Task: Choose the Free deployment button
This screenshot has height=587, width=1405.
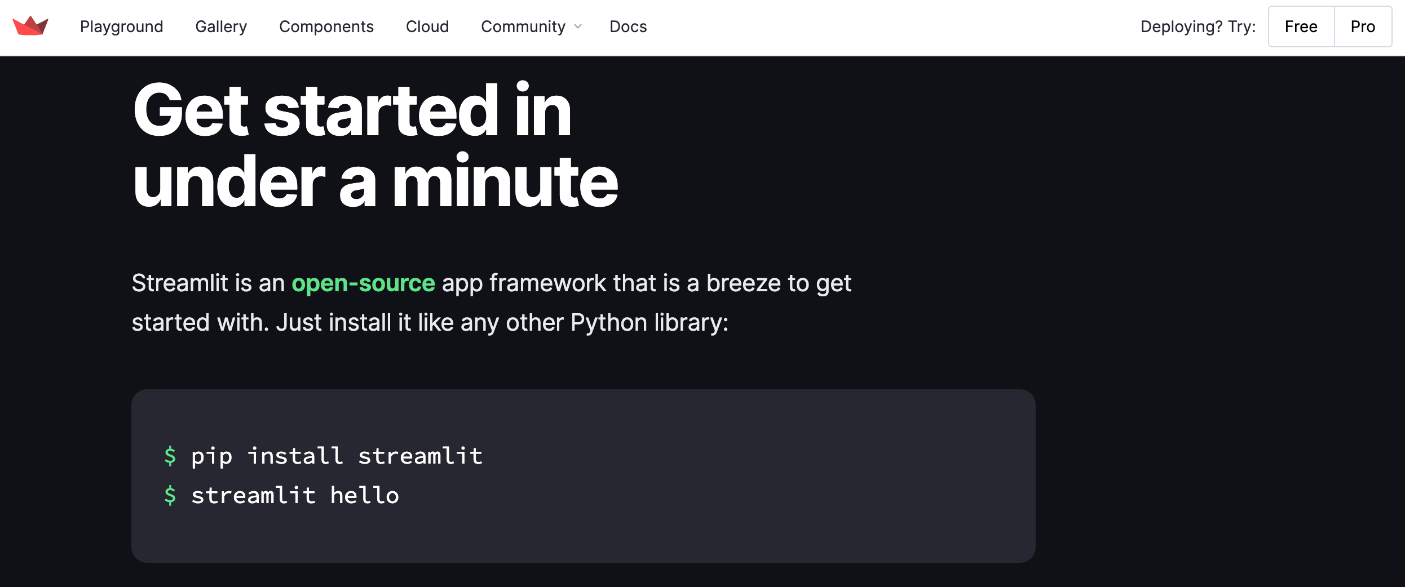Action: pos(1301,26)
